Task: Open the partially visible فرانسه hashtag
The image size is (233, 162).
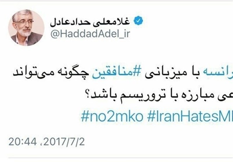Action: click(224, 73)
